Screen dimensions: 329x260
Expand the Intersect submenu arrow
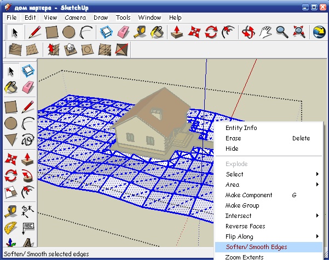click(318, 216)
